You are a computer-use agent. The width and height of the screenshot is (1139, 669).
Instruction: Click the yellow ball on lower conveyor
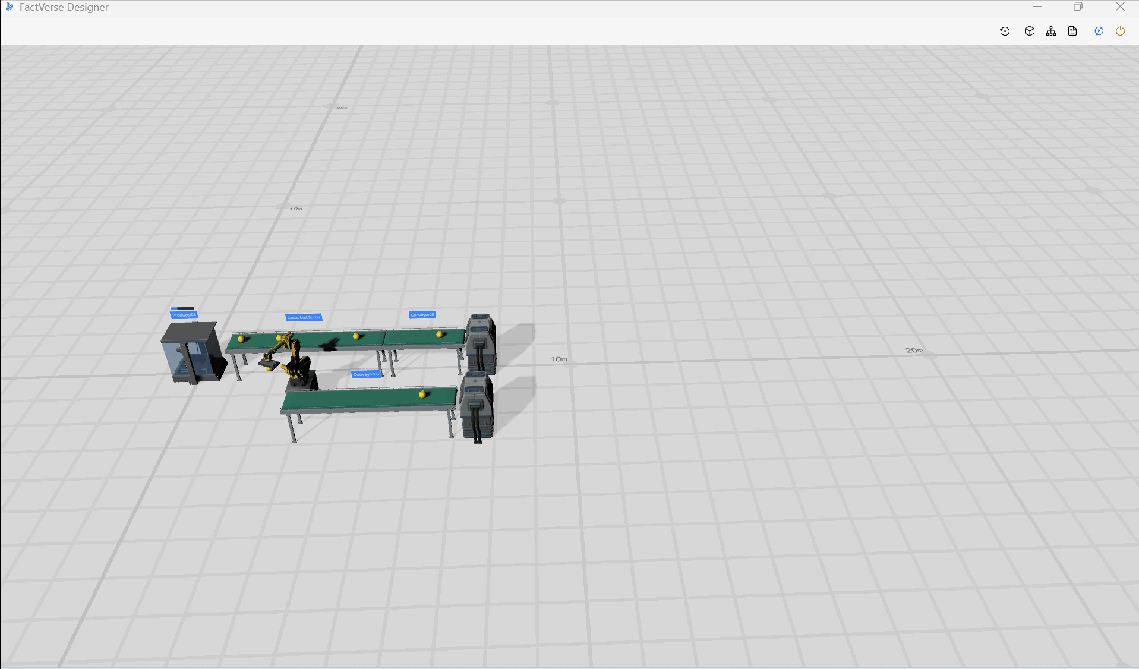pyautogui.click(x=422, y=394)
